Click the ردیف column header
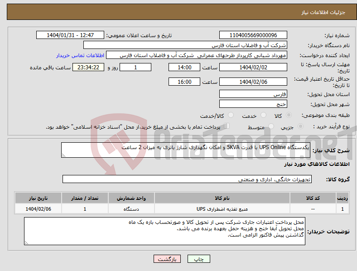Viewport: 357px width, 271px height. click(343, 198)
